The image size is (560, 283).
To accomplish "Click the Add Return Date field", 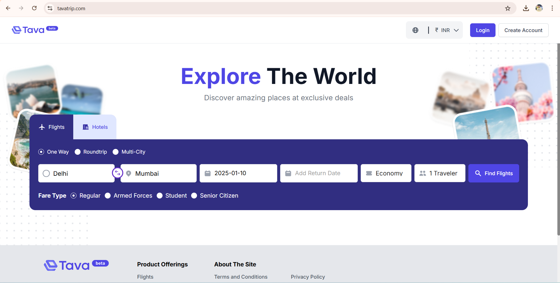I will click(x=319, y=173).
